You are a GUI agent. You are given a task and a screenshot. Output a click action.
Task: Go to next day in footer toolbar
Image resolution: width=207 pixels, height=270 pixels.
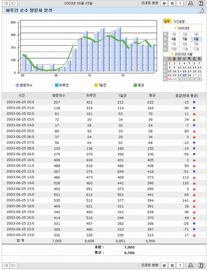13,265
